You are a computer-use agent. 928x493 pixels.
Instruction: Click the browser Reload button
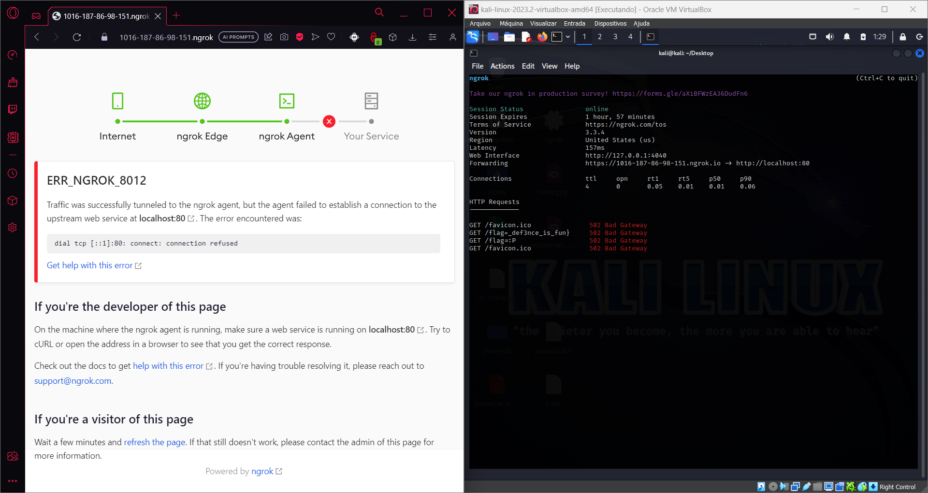coord(76,37)
